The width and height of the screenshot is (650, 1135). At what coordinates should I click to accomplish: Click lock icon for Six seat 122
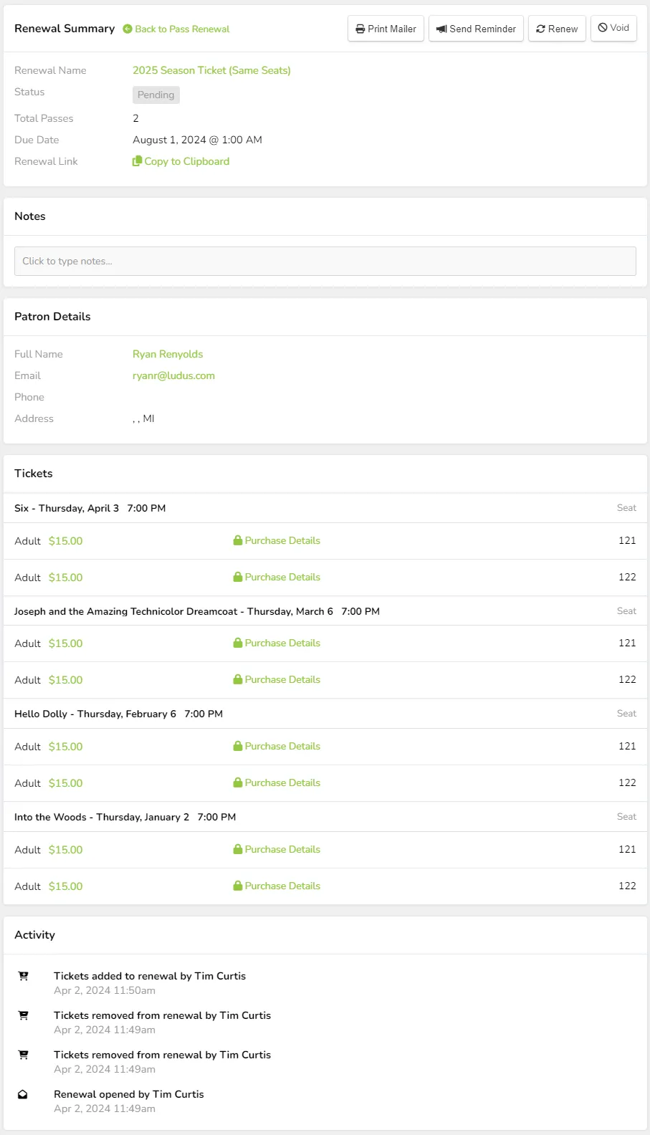coord(238,577)
